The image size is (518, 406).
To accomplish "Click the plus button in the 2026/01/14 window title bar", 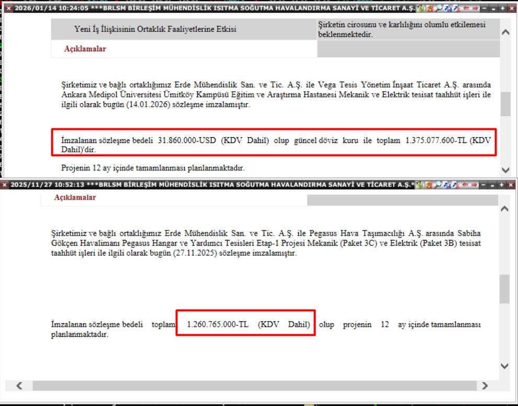I will point(502,8).
